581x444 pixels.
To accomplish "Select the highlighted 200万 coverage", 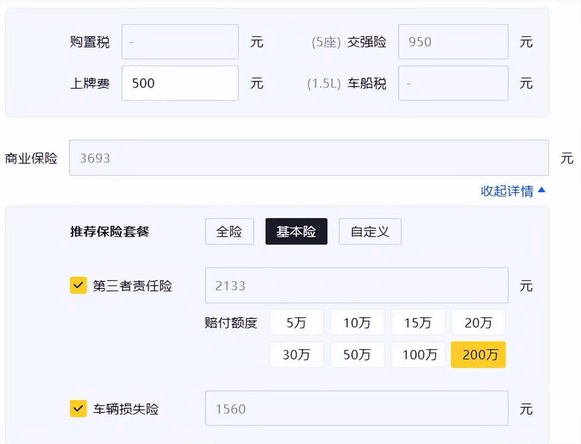I will point(478,355).
